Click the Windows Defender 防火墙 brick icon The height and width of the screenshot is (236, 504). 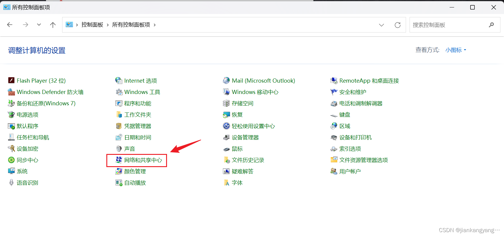pyautogui.click(x=11, y=92)
